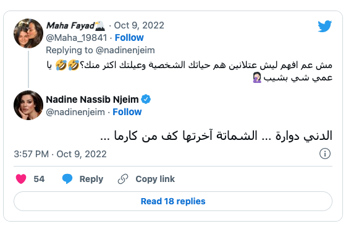Click the 54 likes count
The height and width of the screenshot is (234, 351).
pyautogui.click(x=39, y=179)
